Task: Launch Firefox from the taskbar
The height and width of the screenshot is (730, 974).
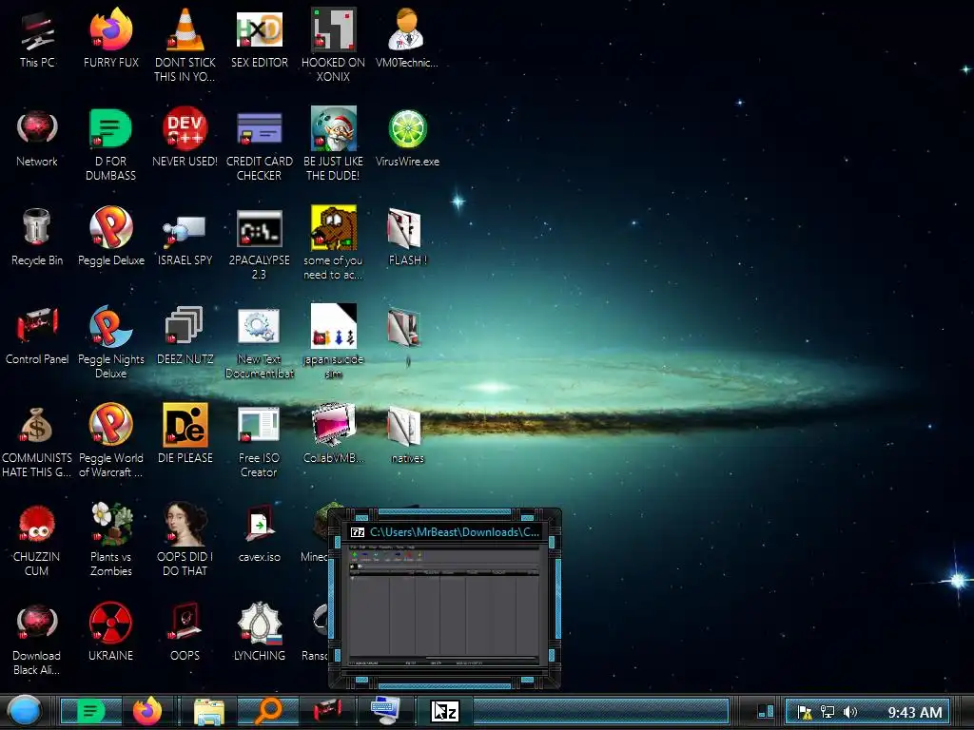Action: [x=147, y=711]
